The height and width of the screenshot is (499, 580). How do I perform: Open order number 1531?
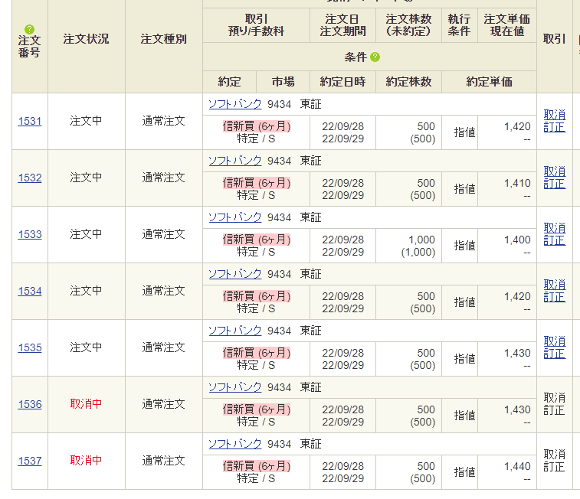click(x=30, y=121)
